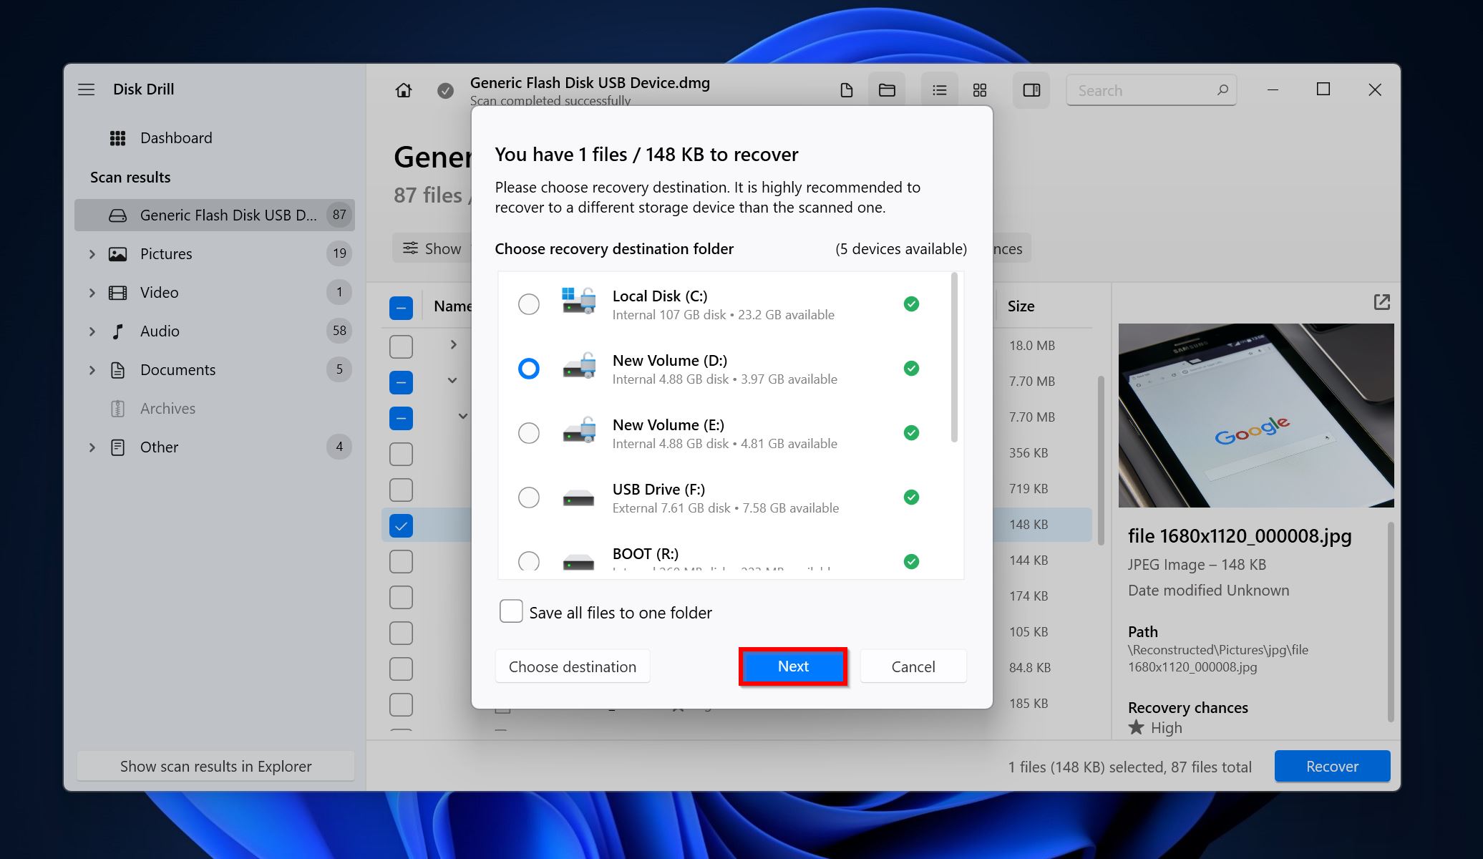Click the new file icon in toolbar

point(847,90)
